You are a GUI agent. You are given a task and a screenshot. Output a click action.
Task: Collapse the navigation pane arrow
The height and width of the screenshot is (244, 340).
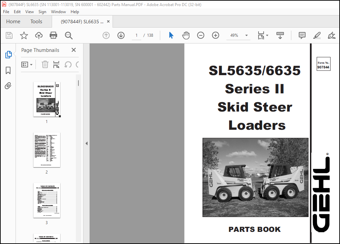tap(87, 144)
